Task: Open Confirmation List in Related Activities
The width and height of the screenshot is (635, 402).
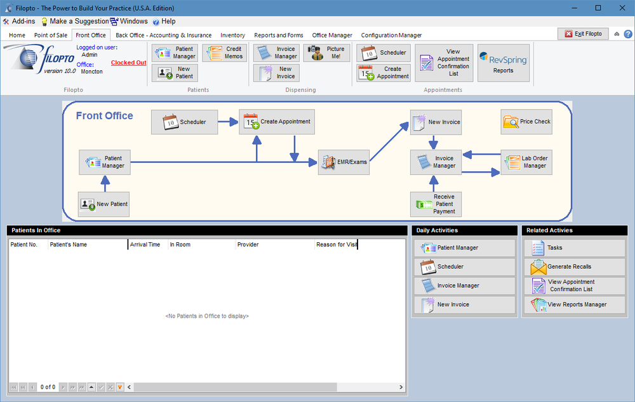Action: (575, 285)
